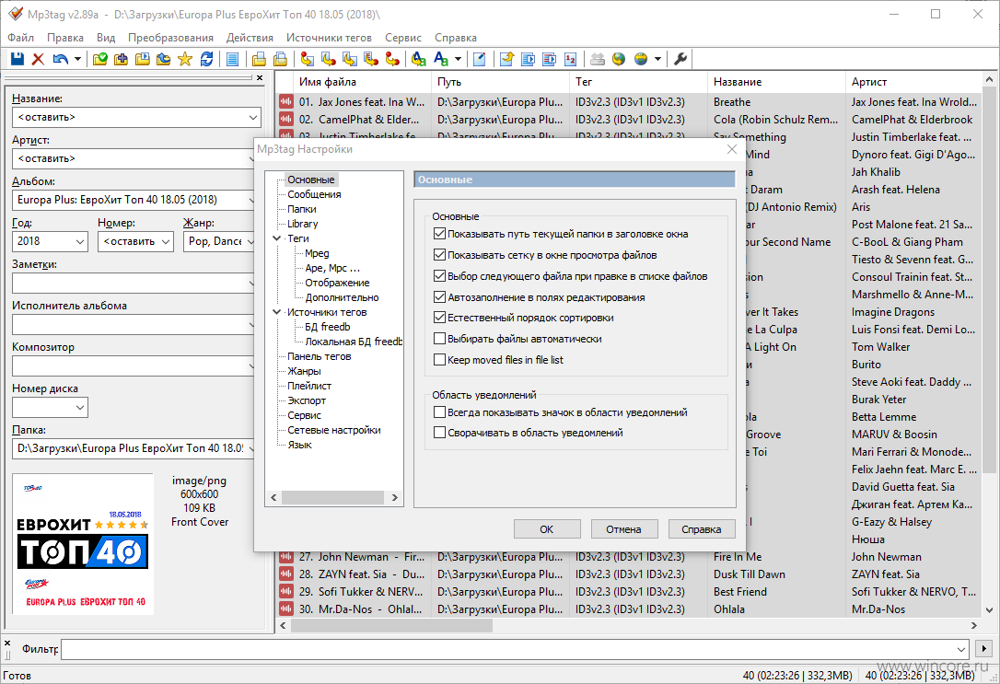Open the tag sources dropdown arrow
This screenshot has height=684, width=1000.
pos(657,59)
